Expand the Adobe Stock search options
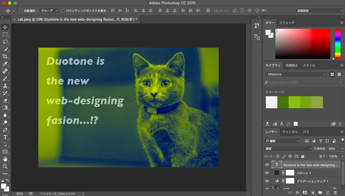This screenshot has height=196, width=345. 341,82
